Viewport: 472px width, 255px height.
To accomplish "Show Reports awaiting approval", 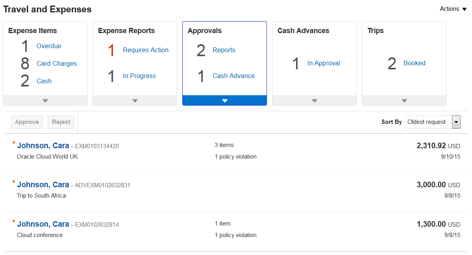I will [x=223, y=50].
